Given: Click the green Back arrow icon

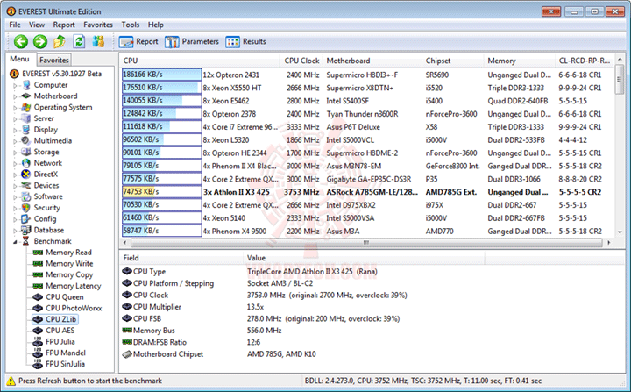Looking at the screenshot, I should click(21, 41).
